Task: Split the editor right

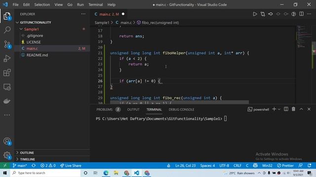Action: click(x=301, y=14)
